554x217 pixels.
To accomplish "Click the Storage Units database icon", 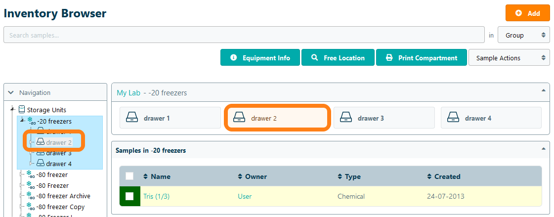I will click(22, 109).
